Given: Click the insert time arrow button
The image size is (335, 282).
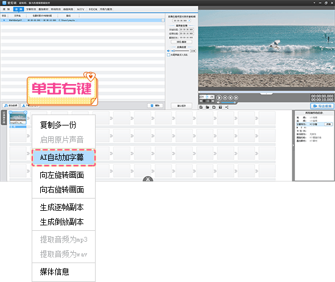Looking at the screenshot, I should (x=189, y=21).
